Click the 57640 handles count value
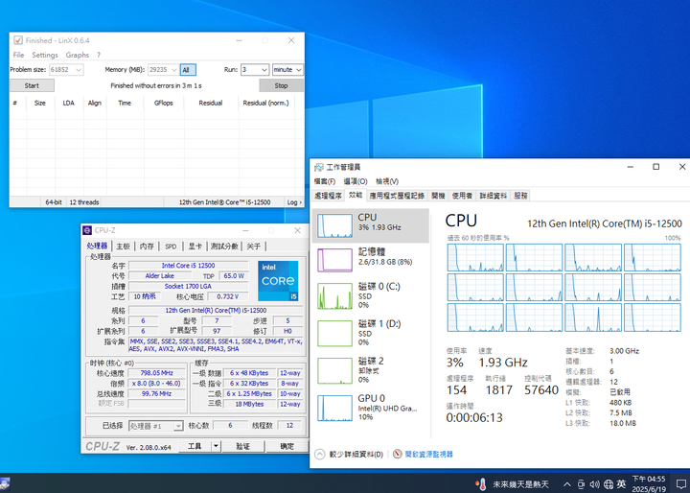 541,390
